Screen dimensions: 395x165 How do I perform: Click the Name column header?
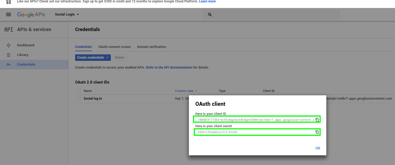pyautogui.click(x=88, y=91)
